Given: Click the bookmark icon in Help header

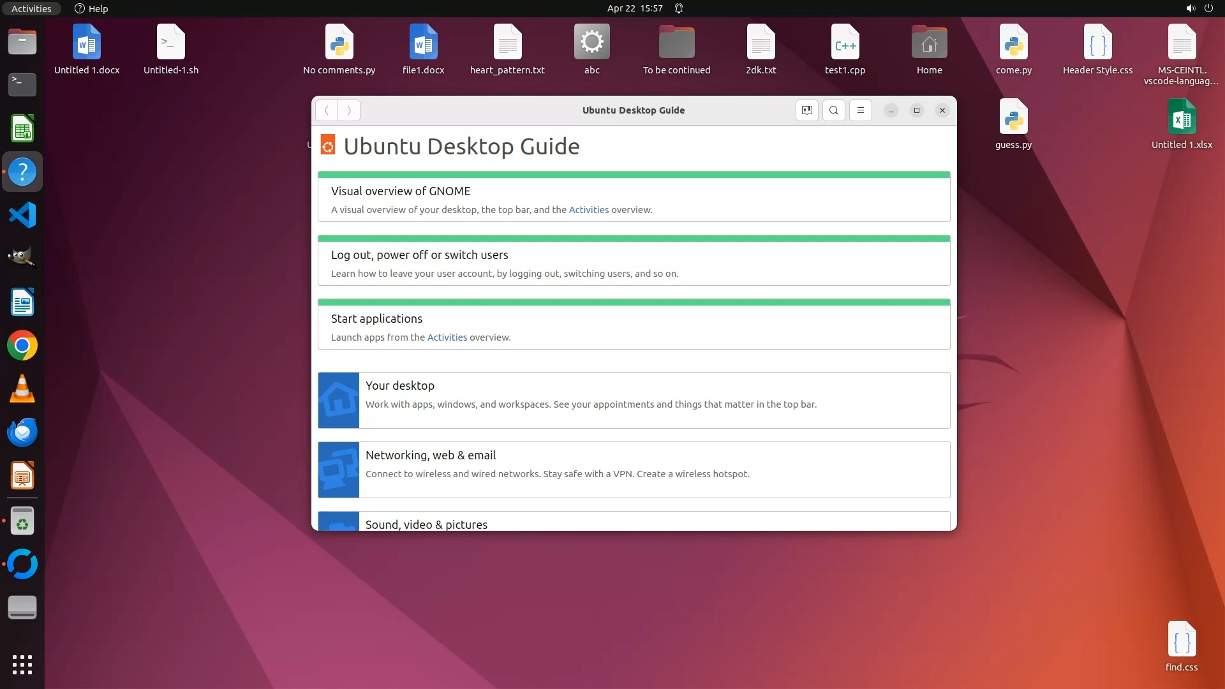Looking at the screenshot, I should click(806, 110).
